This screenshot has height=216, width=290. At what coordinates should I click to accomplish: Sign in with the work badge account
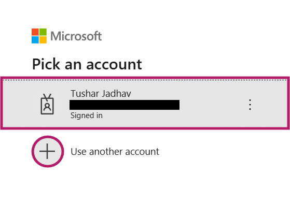coord(145,103)
